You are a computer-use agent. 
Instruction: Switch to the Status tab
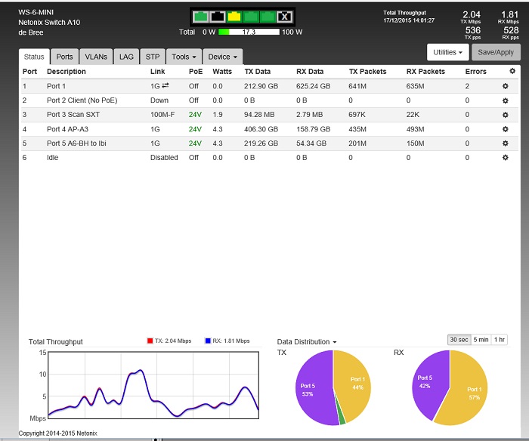[x=34, y=57]
